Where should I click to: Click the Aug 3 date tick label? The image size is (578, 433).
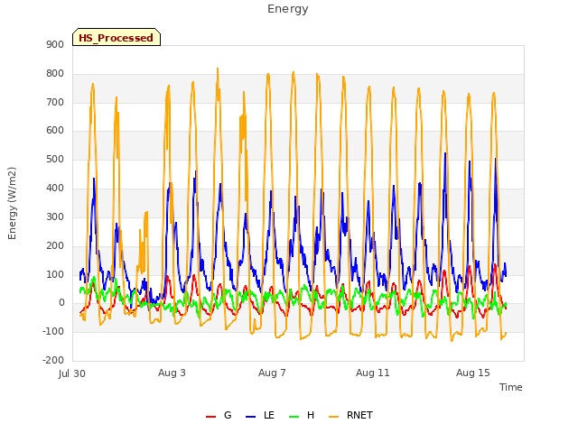point(172,373)
